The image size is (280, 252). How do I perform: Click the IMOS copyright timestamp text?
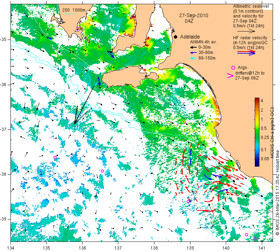277,192
